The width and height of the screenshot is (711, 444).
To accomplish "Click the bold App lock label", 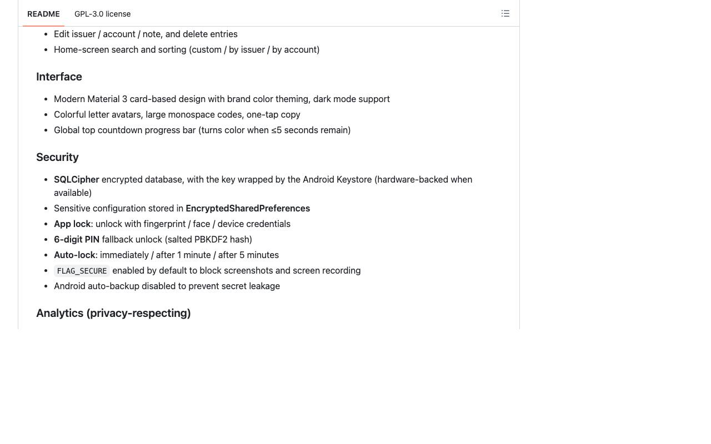I will click(x=72, y=224).
